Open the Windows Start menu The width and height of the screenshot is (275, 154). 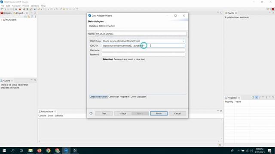point(4,151)
